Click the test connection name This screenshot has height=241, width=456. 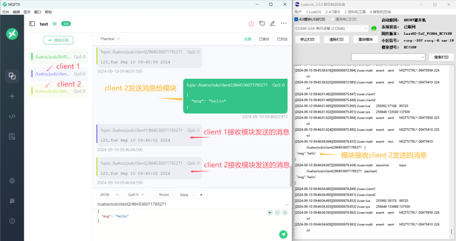44,24
